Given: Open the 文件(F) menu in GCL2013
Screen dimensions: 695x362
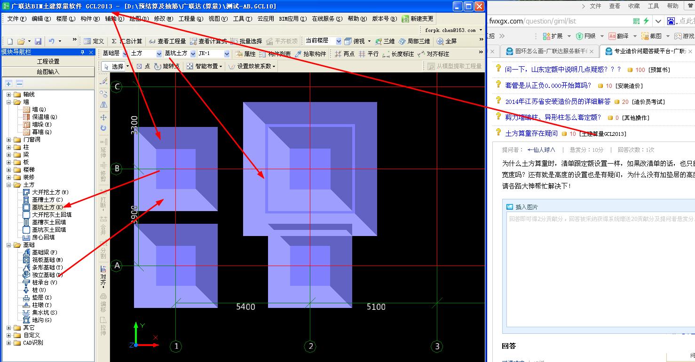Looking at the screenshot, I should (x=16, y=19).
